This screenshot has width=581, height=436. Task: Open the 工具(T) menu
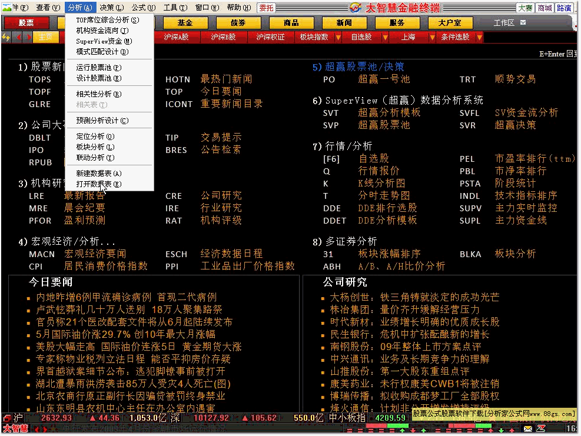(x=175, y=8)
